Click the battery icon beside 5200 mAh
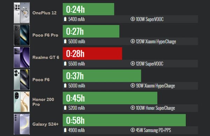 [65, 108]
